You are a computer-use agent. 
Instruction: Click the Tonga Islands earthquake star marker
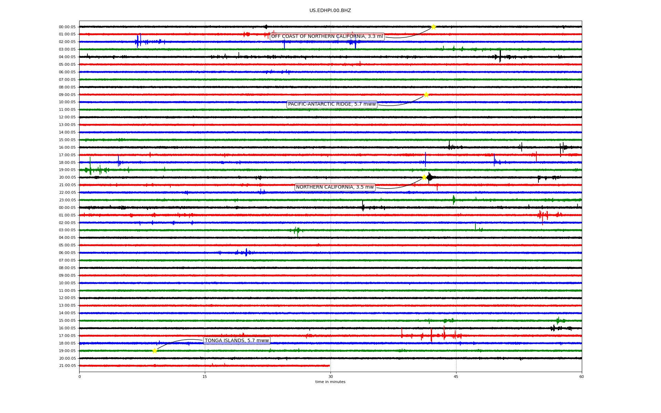[x=155, y=351]
